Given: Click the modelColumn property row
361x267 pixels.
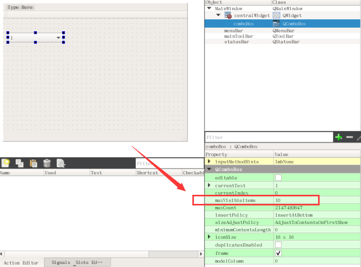Looking at the screenshot, I should point(283,261).
